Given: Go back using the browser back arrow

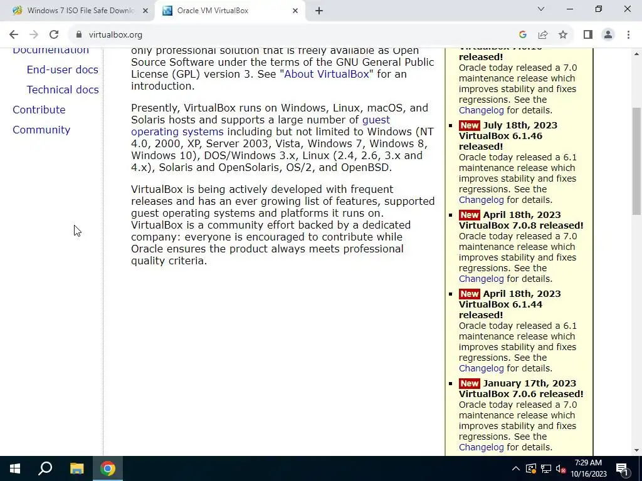Looking at the screenshot, I should click(14, 35).
